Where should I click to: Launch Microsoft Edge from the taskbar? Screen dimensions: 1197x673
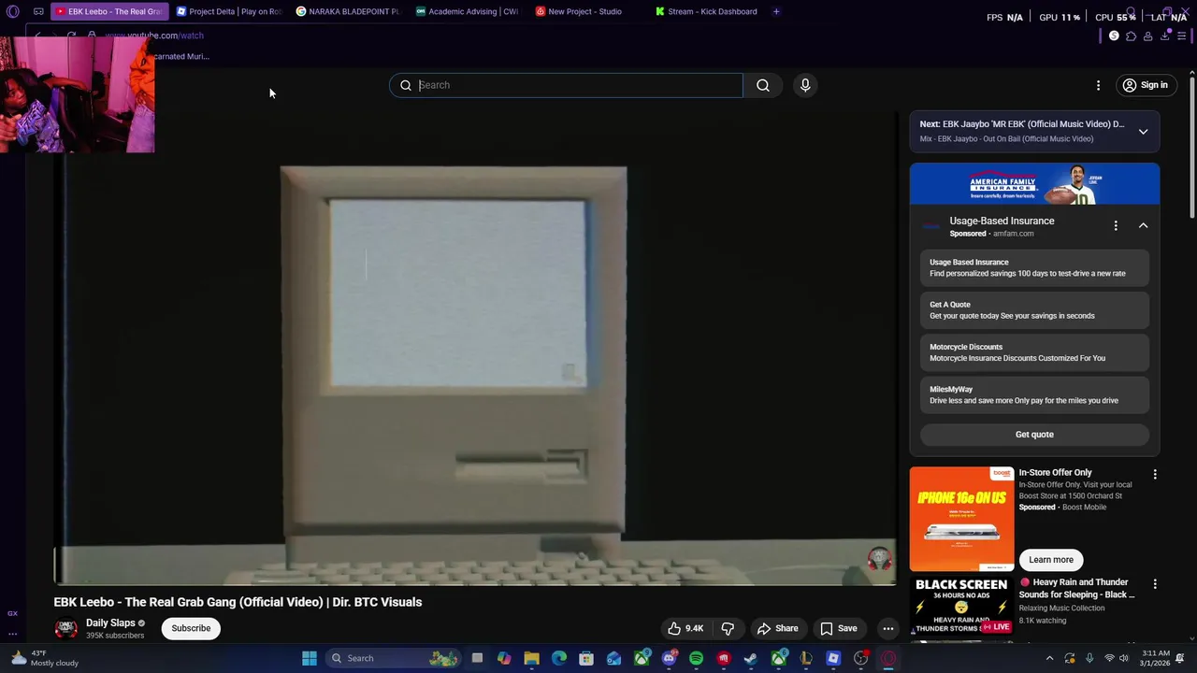559,658
